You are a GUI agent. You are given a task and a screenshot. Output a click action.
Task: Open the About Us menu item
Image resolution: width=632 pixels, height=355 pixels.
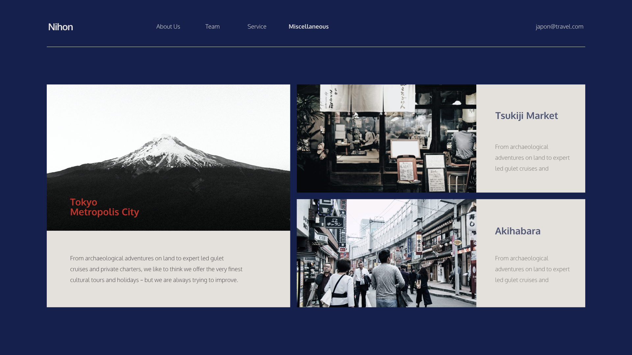pos(168,27)
